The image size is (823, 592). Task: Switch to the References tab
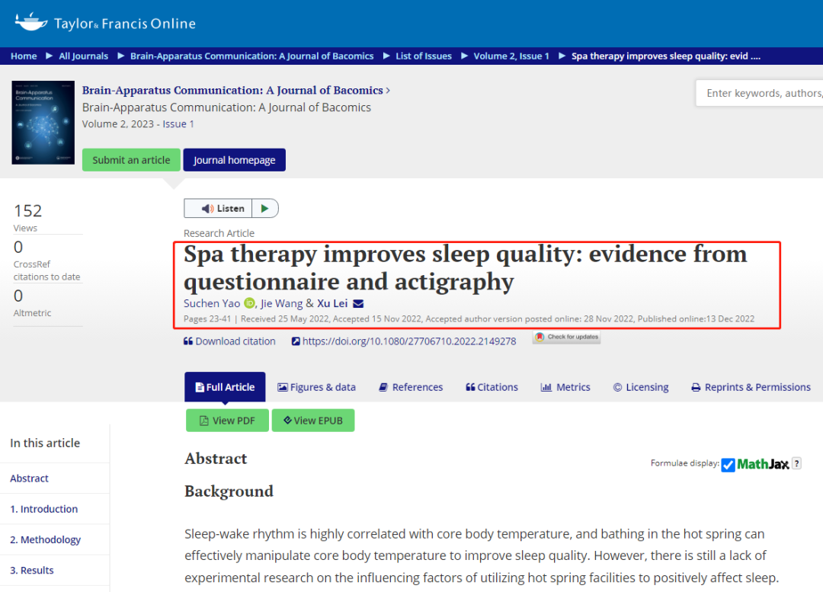410,387
